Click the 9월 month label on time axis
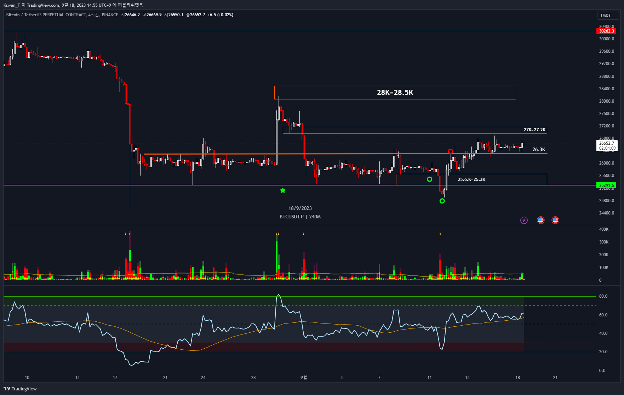Screen dimensions: 624x395 [304, 377]
